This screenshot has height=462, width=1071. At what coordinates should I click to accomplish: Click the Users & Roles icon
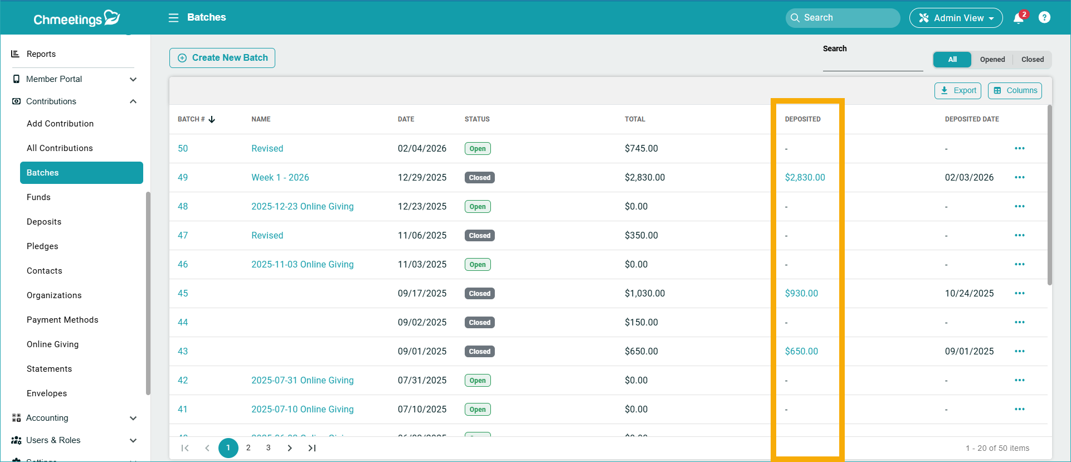[x=16, y=440]
